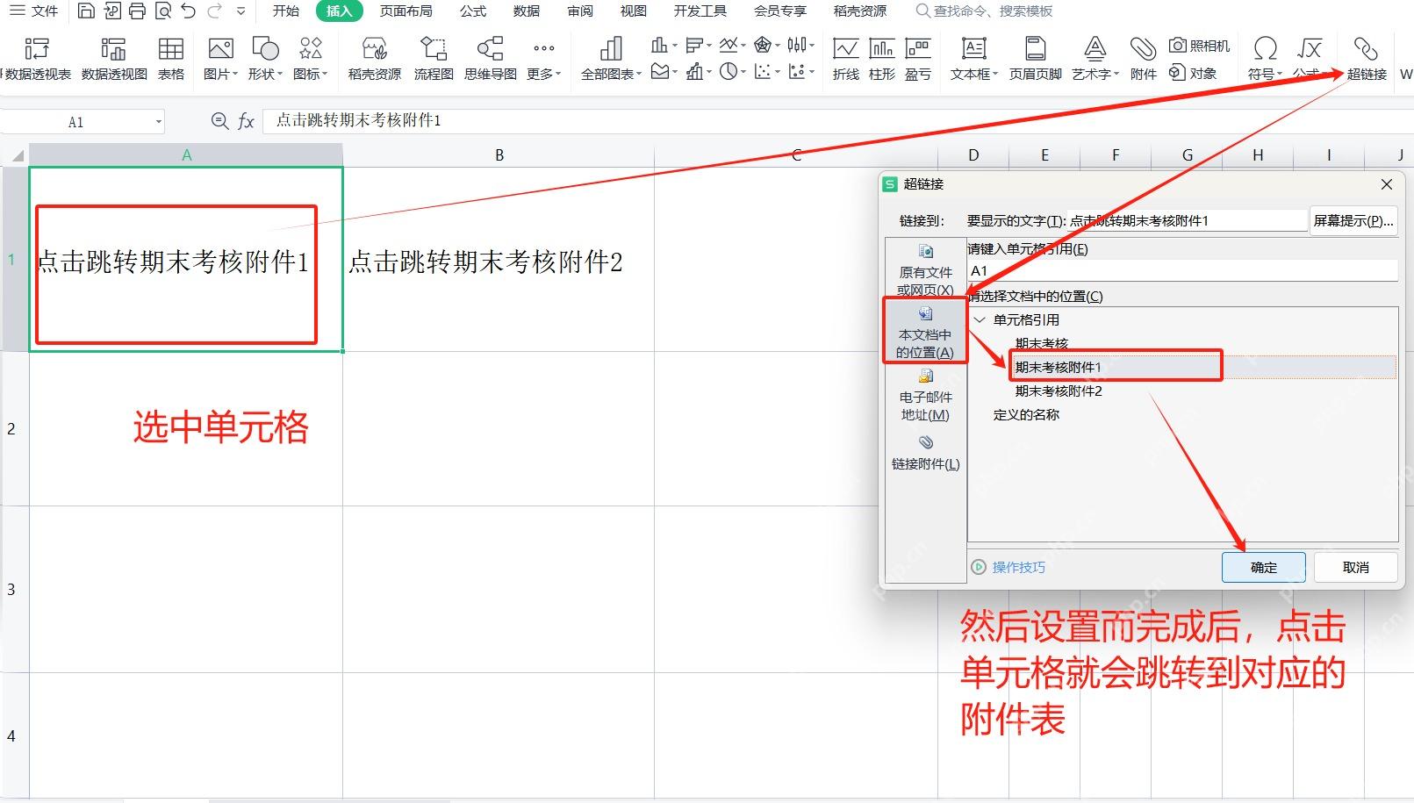Image resolution: width=1414 pixels, height=803 pixels.
Task: Click the Save icon in quick access toolbar
Action: (85, 11)
